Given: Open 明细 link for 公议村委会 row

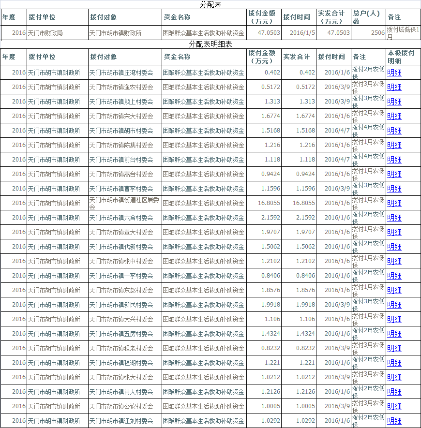Looking at the screenshot, I should (x=394, y=406).
